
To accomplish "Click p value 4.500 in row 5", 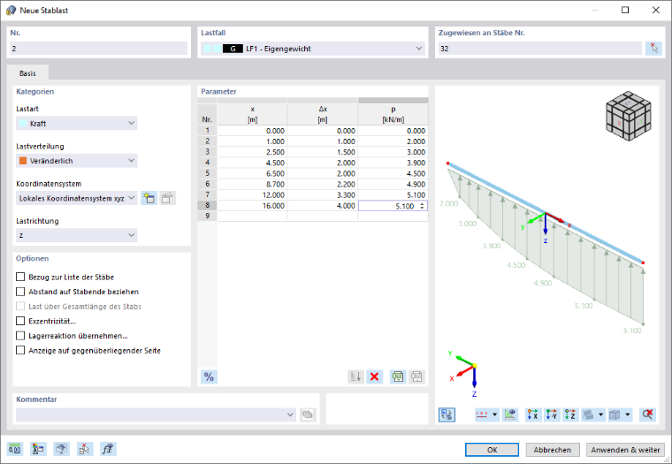I will pos(393,173).
